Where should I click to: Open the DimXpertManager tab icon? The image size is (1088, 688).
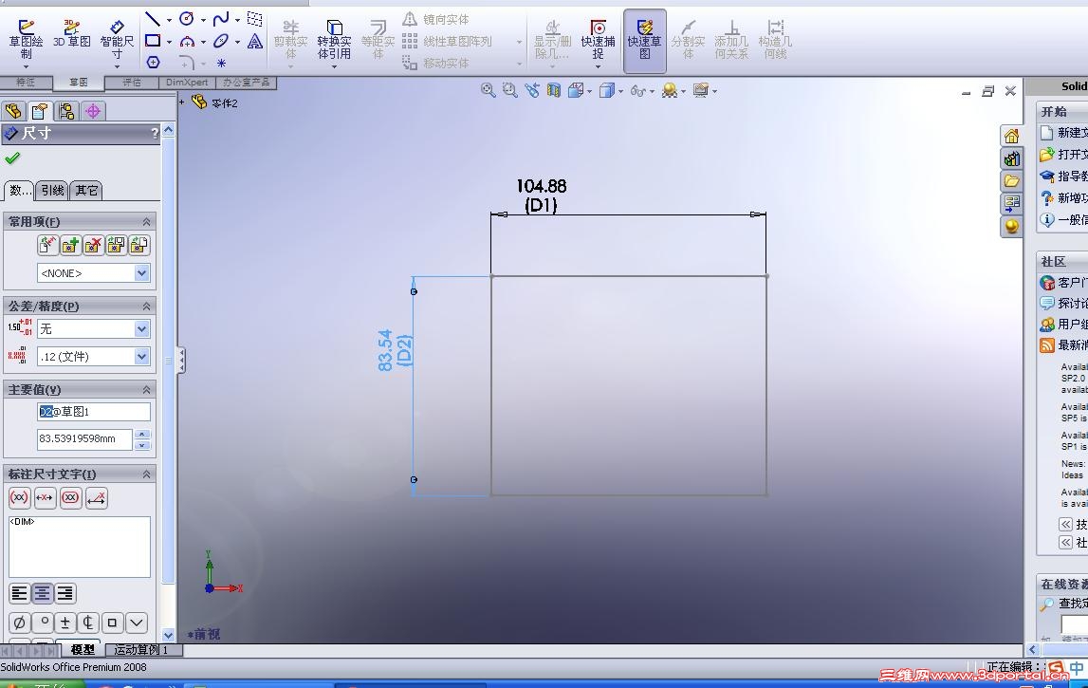pos(92,111)
